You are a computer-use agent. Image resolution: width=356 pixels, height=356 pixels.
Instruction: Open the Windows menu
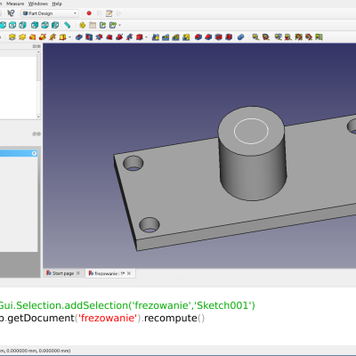[x=38, y=4]
